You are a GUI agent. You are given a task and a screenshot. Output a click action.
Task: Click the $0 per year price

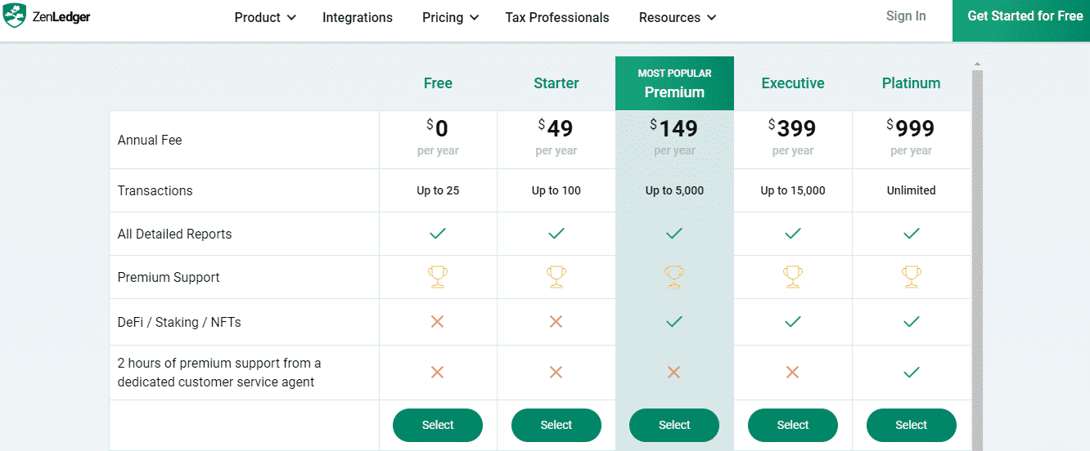pyautogui.click(x=438, y=137)
